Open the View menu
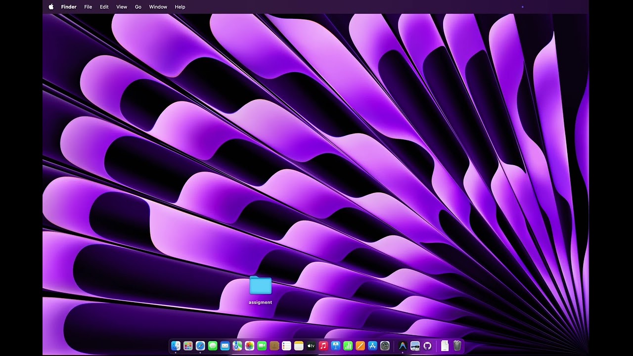 [122, 7]
